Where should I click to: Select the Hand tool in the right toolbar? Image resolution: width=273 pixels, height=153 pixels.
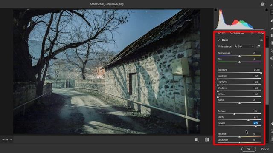(272, 124)
